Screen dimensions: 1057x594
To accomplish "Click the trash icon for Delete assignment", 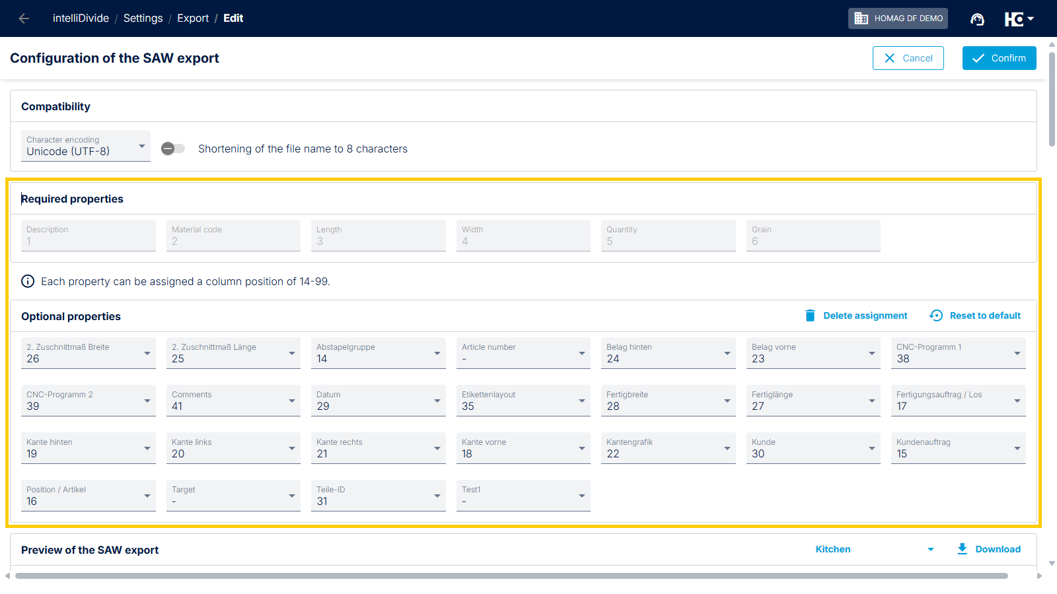I will (810, 315).
